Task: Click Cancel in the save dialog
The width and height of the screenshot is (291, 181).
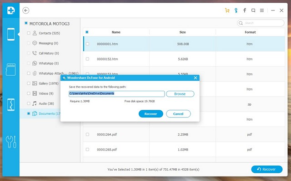Action: (x=178, y=114)
